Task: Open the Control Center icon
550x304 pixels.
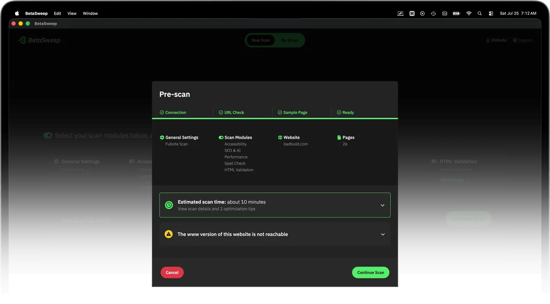Action: click(x=491, y=13)
